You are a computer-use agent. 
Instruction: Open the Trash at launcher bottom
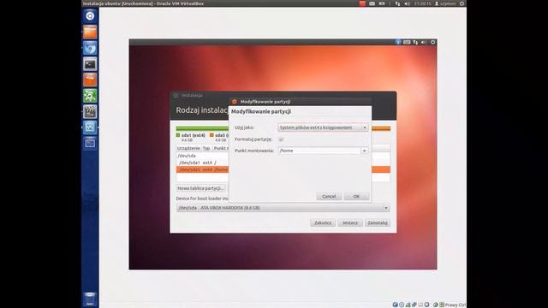(x=90, y=299)
